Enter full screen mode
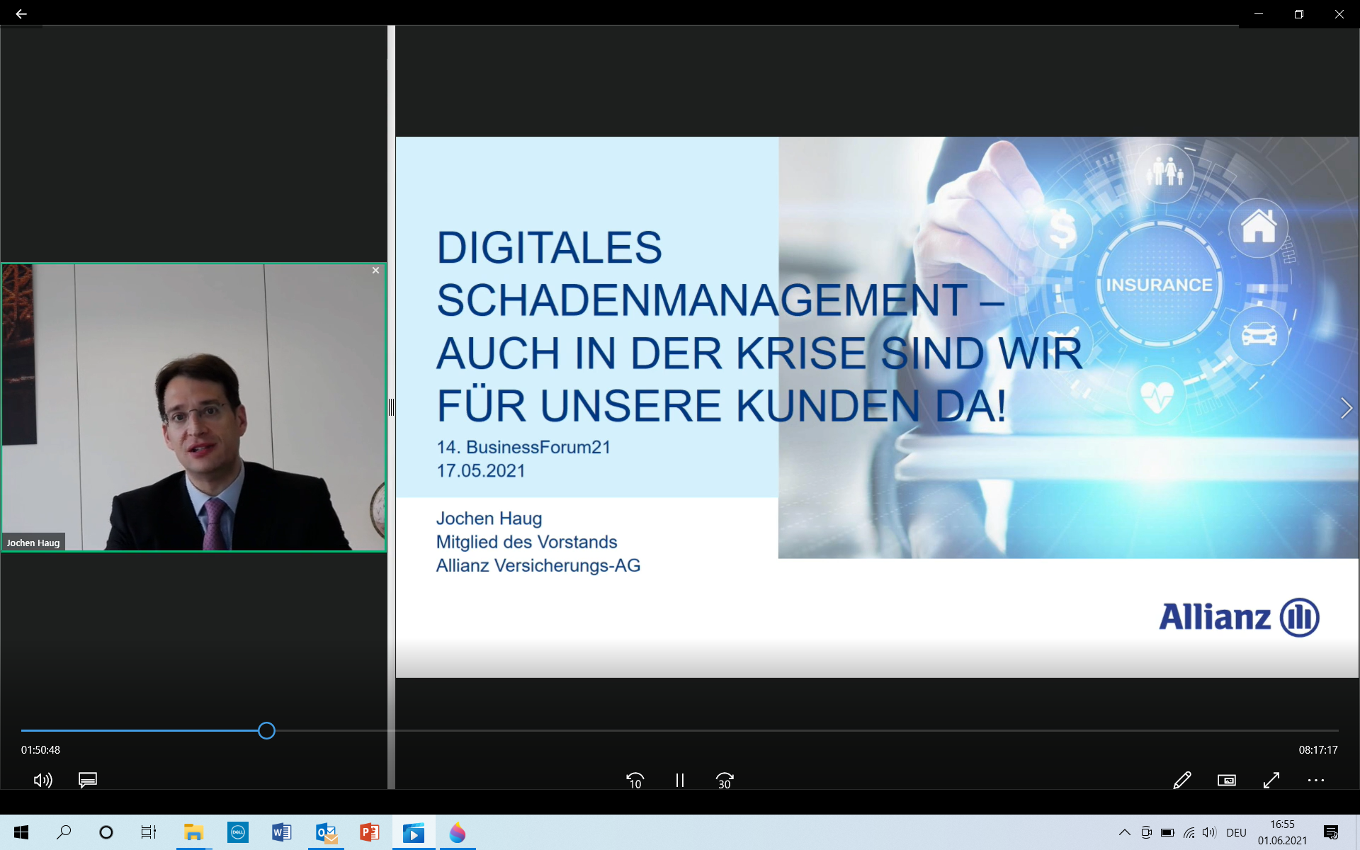The height and width of the screenshot is (850, 1360). point(1271,780)
